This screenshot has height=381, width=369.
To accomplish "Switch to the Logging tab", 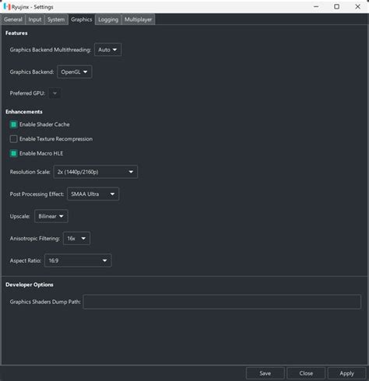I will 108,19.
